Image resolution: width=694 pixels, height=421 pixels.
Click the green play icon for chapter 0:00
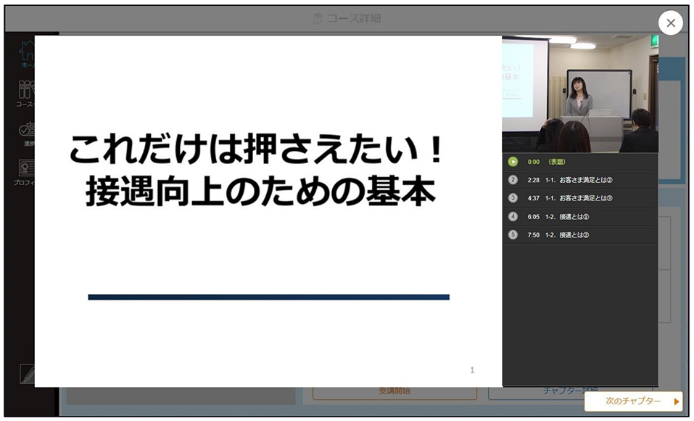tap(513, 162)
